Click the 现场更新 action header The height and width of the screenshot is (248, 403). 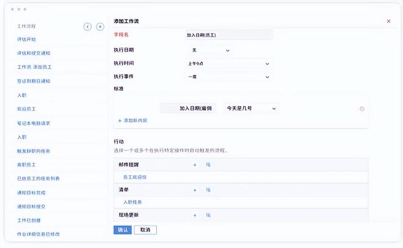click(x=128, y=215)
